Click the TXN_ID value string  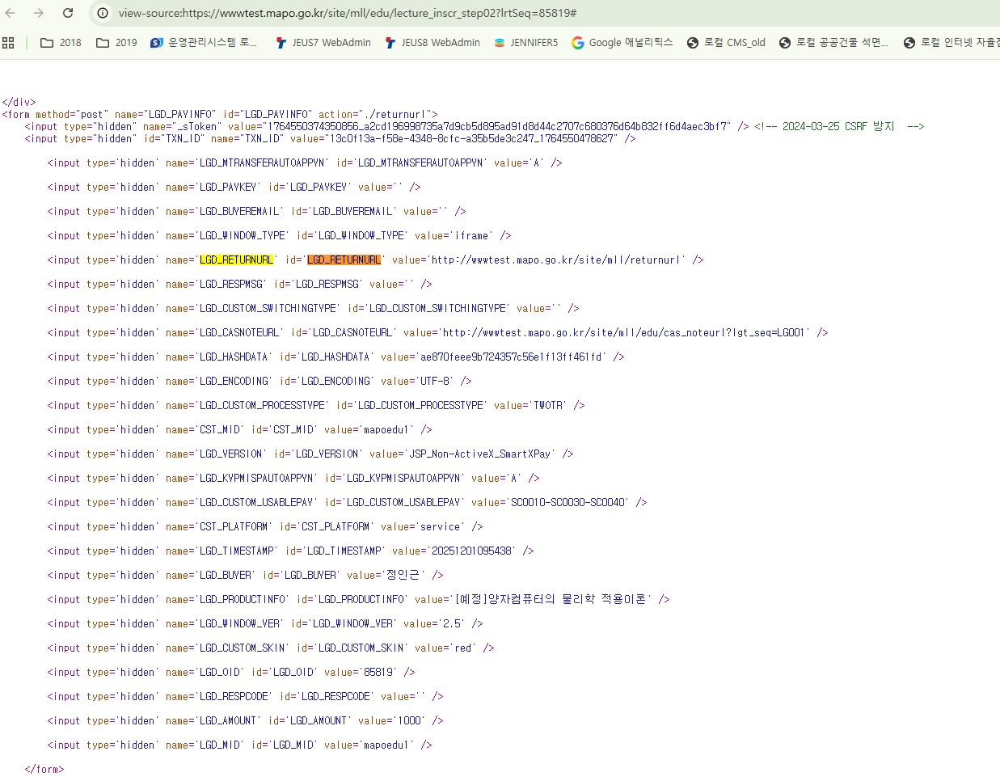click(473, 138)
